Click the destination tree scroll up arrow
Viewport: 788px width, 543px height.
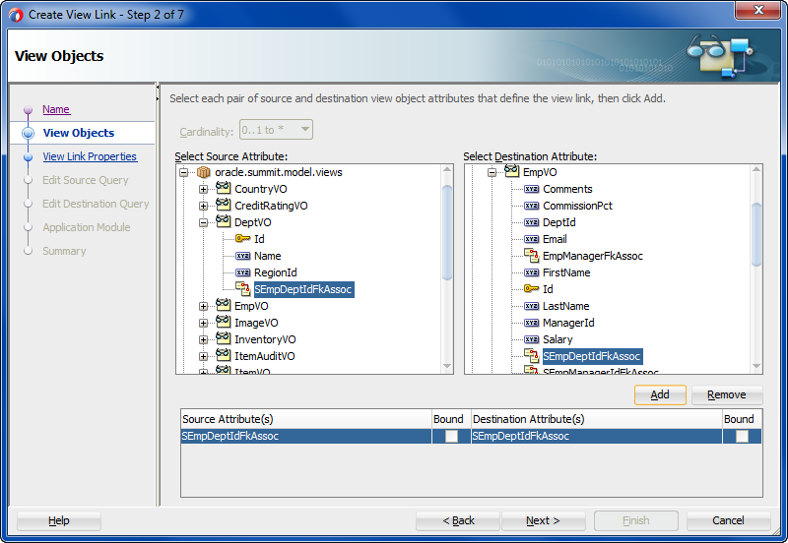point(756,170)
